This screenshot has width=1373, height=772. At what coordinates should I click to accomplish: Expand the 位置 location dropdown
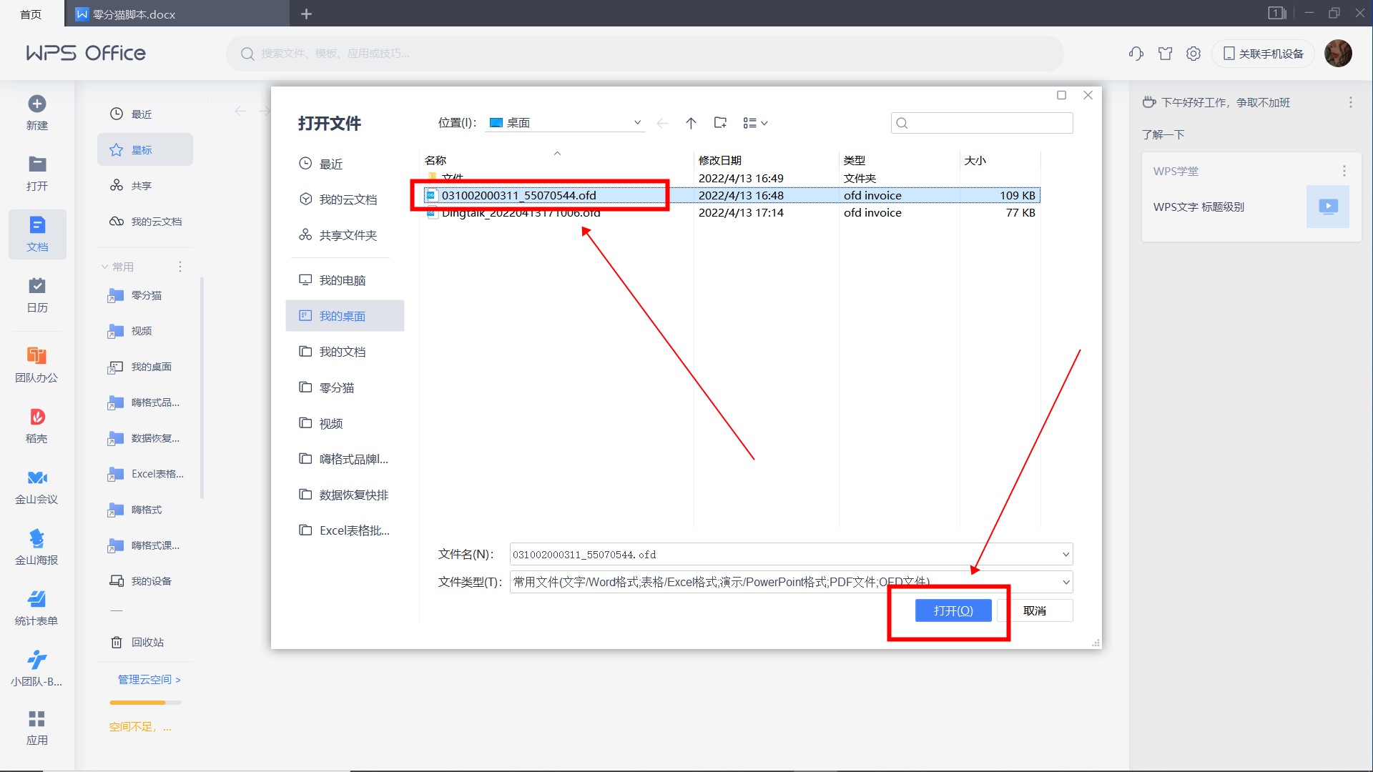(637, 123)
